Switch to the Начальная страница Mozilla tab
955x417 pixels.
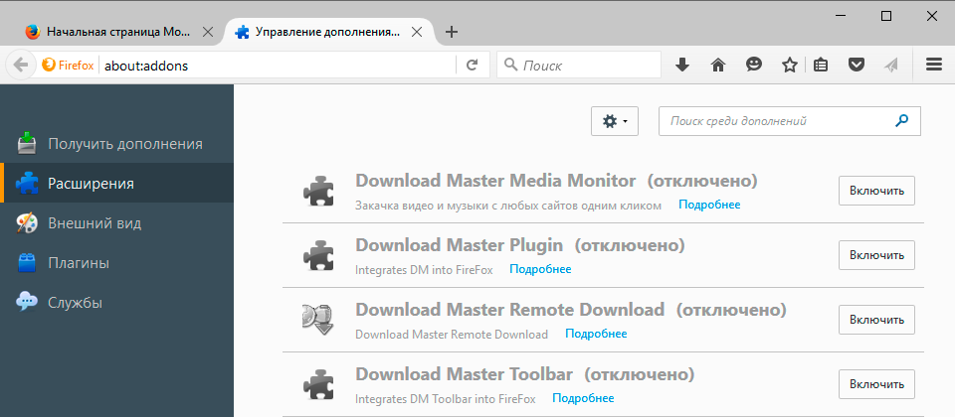(119, 32)
